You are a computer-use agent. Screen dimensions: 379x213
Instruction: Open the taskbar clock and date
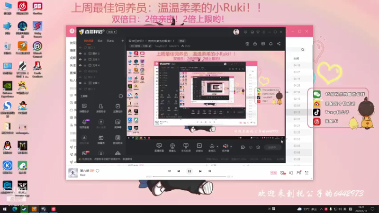pyautogui.click(x=361, y=209)
